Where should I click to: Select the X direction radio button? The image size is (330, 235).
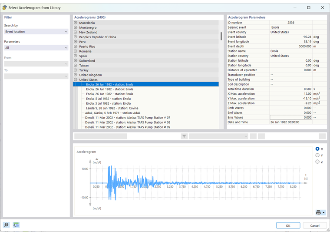coord(317,149)
